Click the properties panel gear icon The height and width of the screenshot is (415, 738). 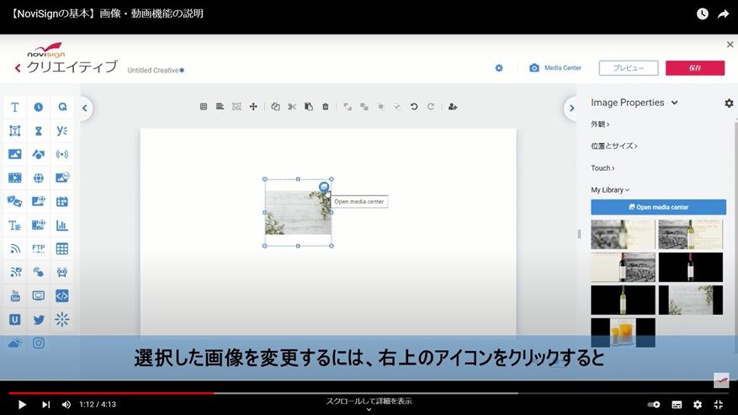point(729,103)
